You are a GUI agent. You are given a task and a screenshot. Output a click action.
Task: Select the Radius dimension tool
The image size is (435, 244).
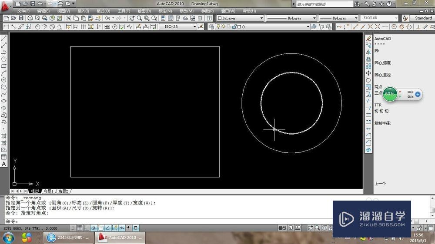37,27
